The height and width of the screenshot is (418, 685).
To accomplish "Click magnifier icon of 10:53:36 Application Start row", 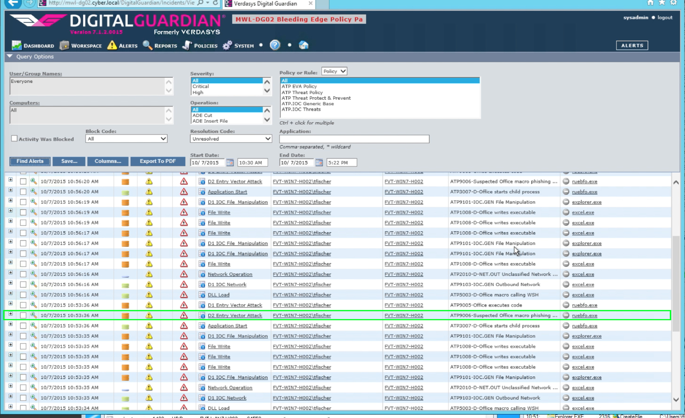I will [34, 326].
